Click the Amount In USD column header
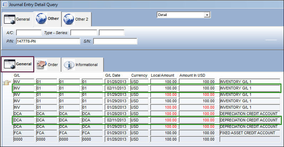Image resolution: width=284 pixels, height=147 pixels. point(192,75)
